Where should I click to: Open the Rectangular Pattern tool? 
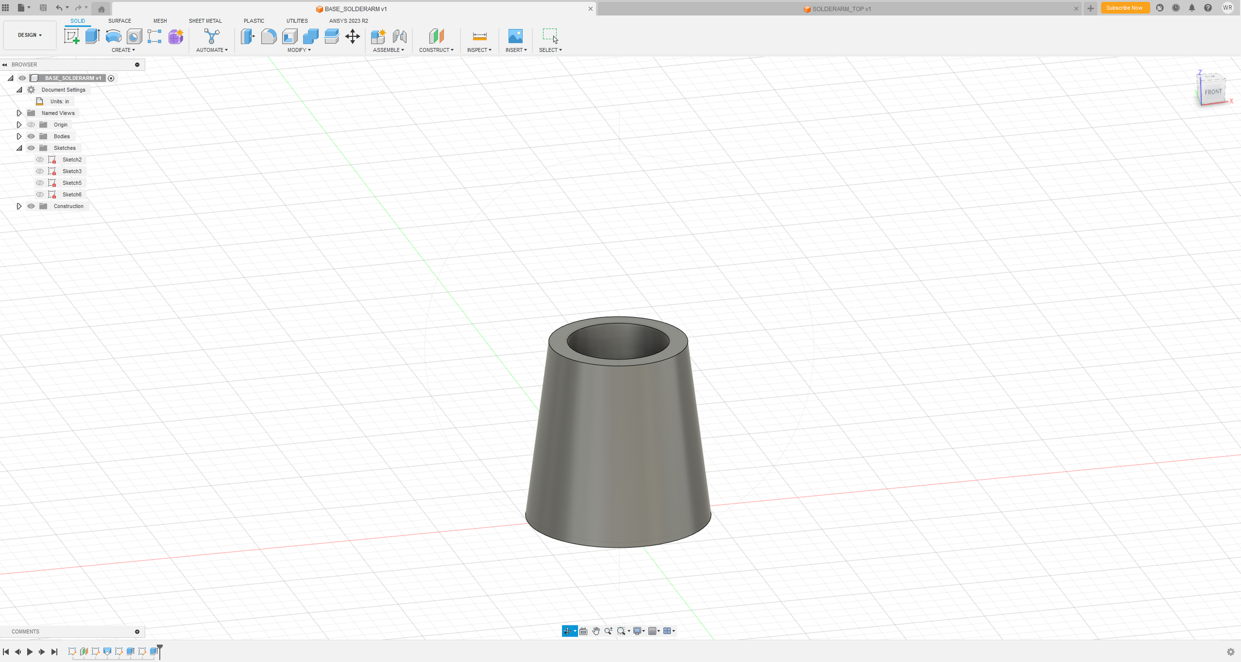(155, 36)
